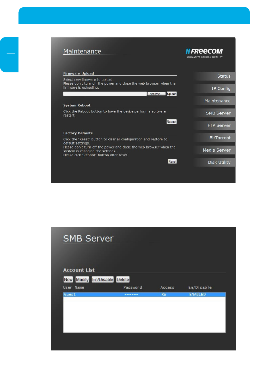
Task: Click the Access column header
Action: pyautogui.click(x=167, y=287)
